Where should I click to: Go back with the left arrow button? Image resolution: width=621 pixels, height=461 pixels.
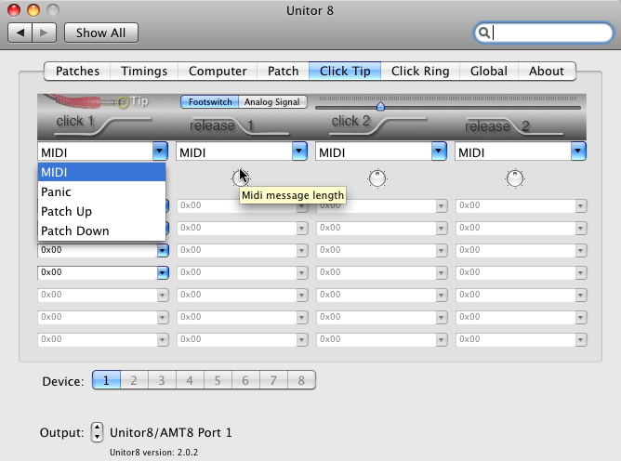pyautogui.click(x=20, y=33)
